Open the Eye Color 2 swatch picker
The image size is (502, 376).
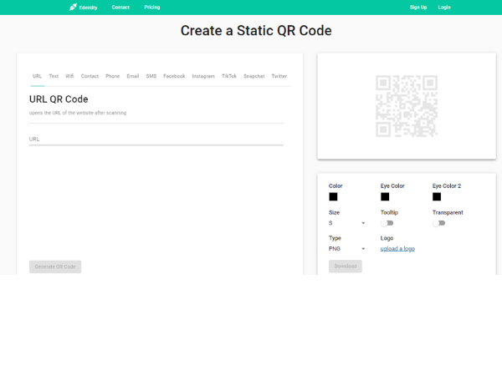pyautogui.click(x=437, y=196)
